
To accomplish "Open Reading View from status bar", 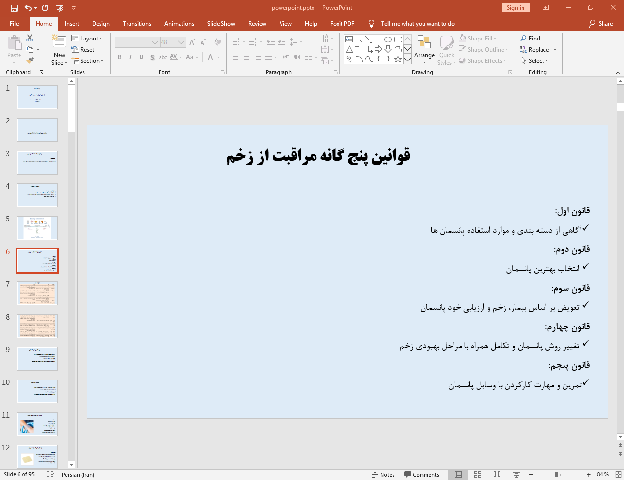I will (x=497, y=474).
